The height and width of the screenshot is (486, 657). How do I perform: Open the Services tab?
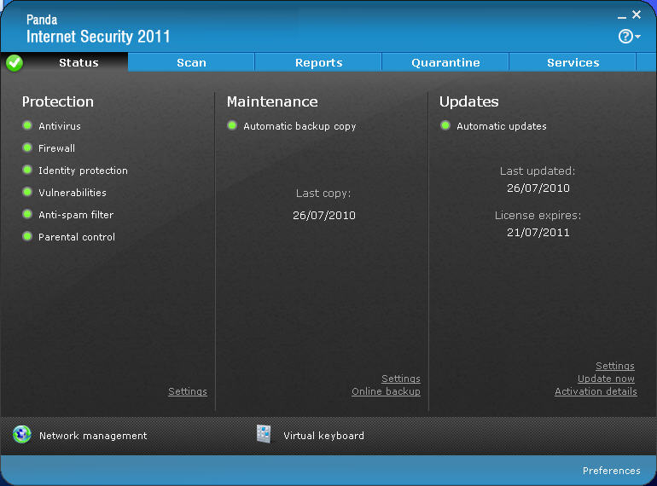coord(573,63)
